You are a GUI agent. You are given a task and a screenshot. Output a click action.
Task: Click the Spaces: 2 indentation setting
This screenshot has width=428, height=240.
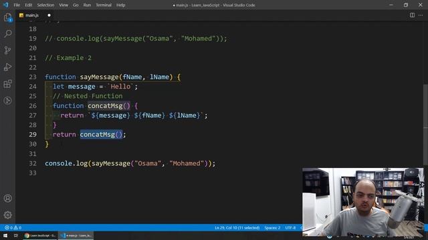tap(272, 227)
